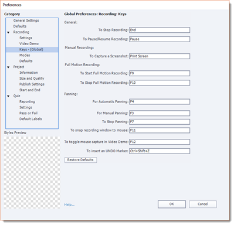Open the Reporting category

coord(27,101)
